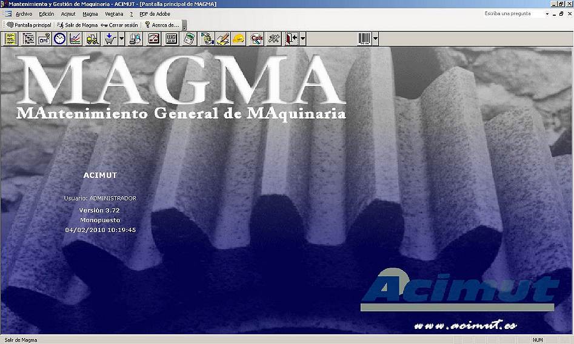
Task: Click 'Monopuesto' text
Action: 100,220
